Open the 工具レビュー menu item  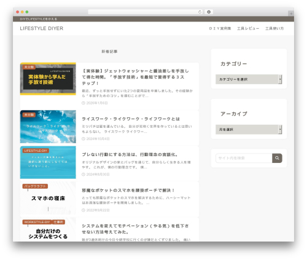coord(248,28)
